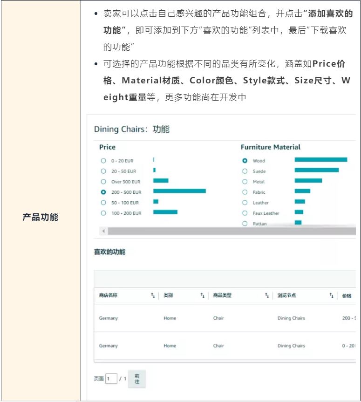Select the 200 - 500 EUR radio button

[x=103, y=192]
